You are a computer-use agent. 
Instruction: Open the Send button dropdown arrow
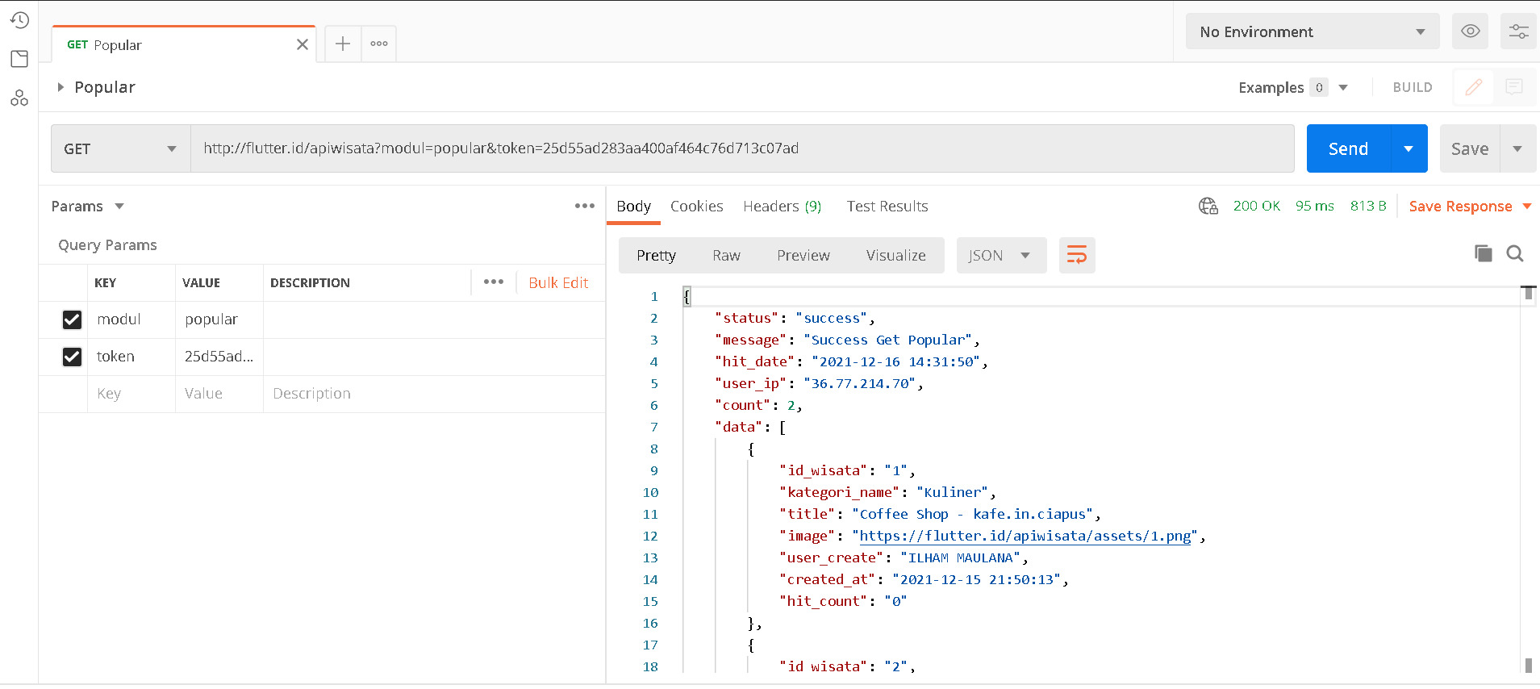[x=1409, y=148]
